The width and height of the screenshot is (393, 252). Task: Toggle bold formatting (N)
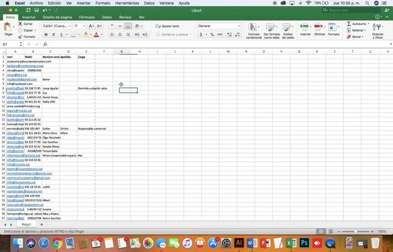coord(46,35)
